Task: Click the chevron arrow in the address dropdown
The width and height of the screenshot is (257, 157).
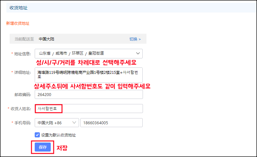Action: tap(138, 53)
